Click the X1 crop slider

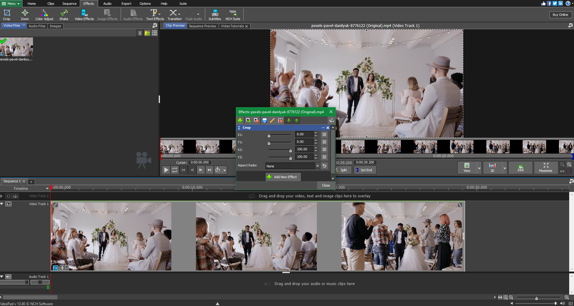(x=279, y=134)
